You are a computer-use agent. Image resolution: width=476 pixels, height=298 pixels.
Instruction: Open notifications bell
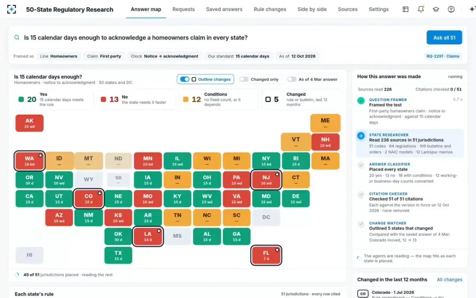tap(421, 9)
